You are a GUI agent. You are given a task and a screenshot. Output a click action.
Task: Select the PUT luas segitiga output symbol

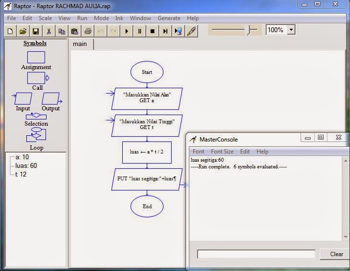147,179
